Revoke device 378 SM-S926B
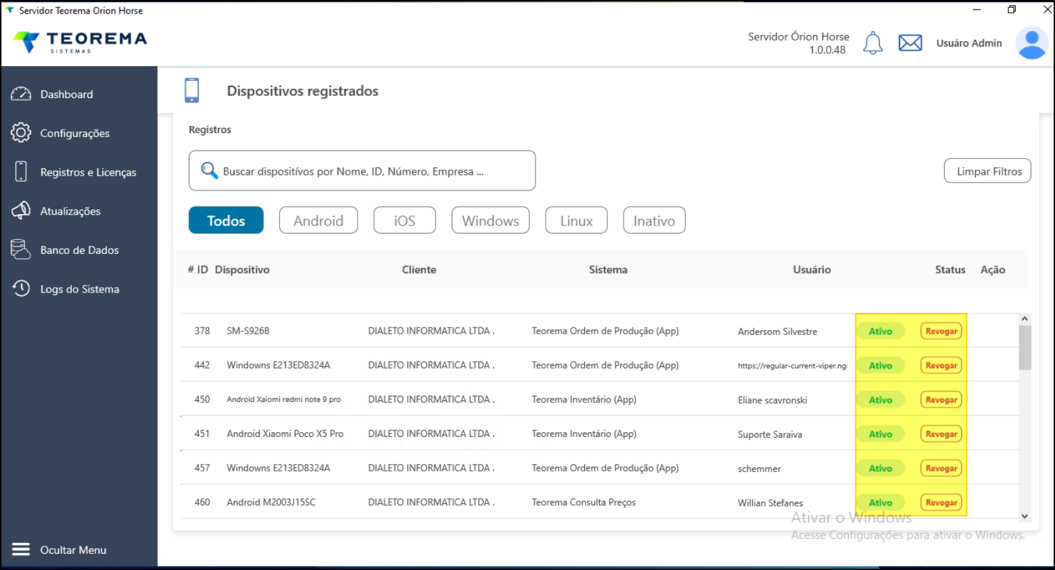The width and height of the screenshot is (1055, 570). click(x=941, y=331)
